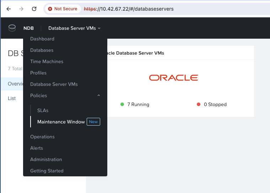Click the browser back arrow
270x193 pixels.
9,9
